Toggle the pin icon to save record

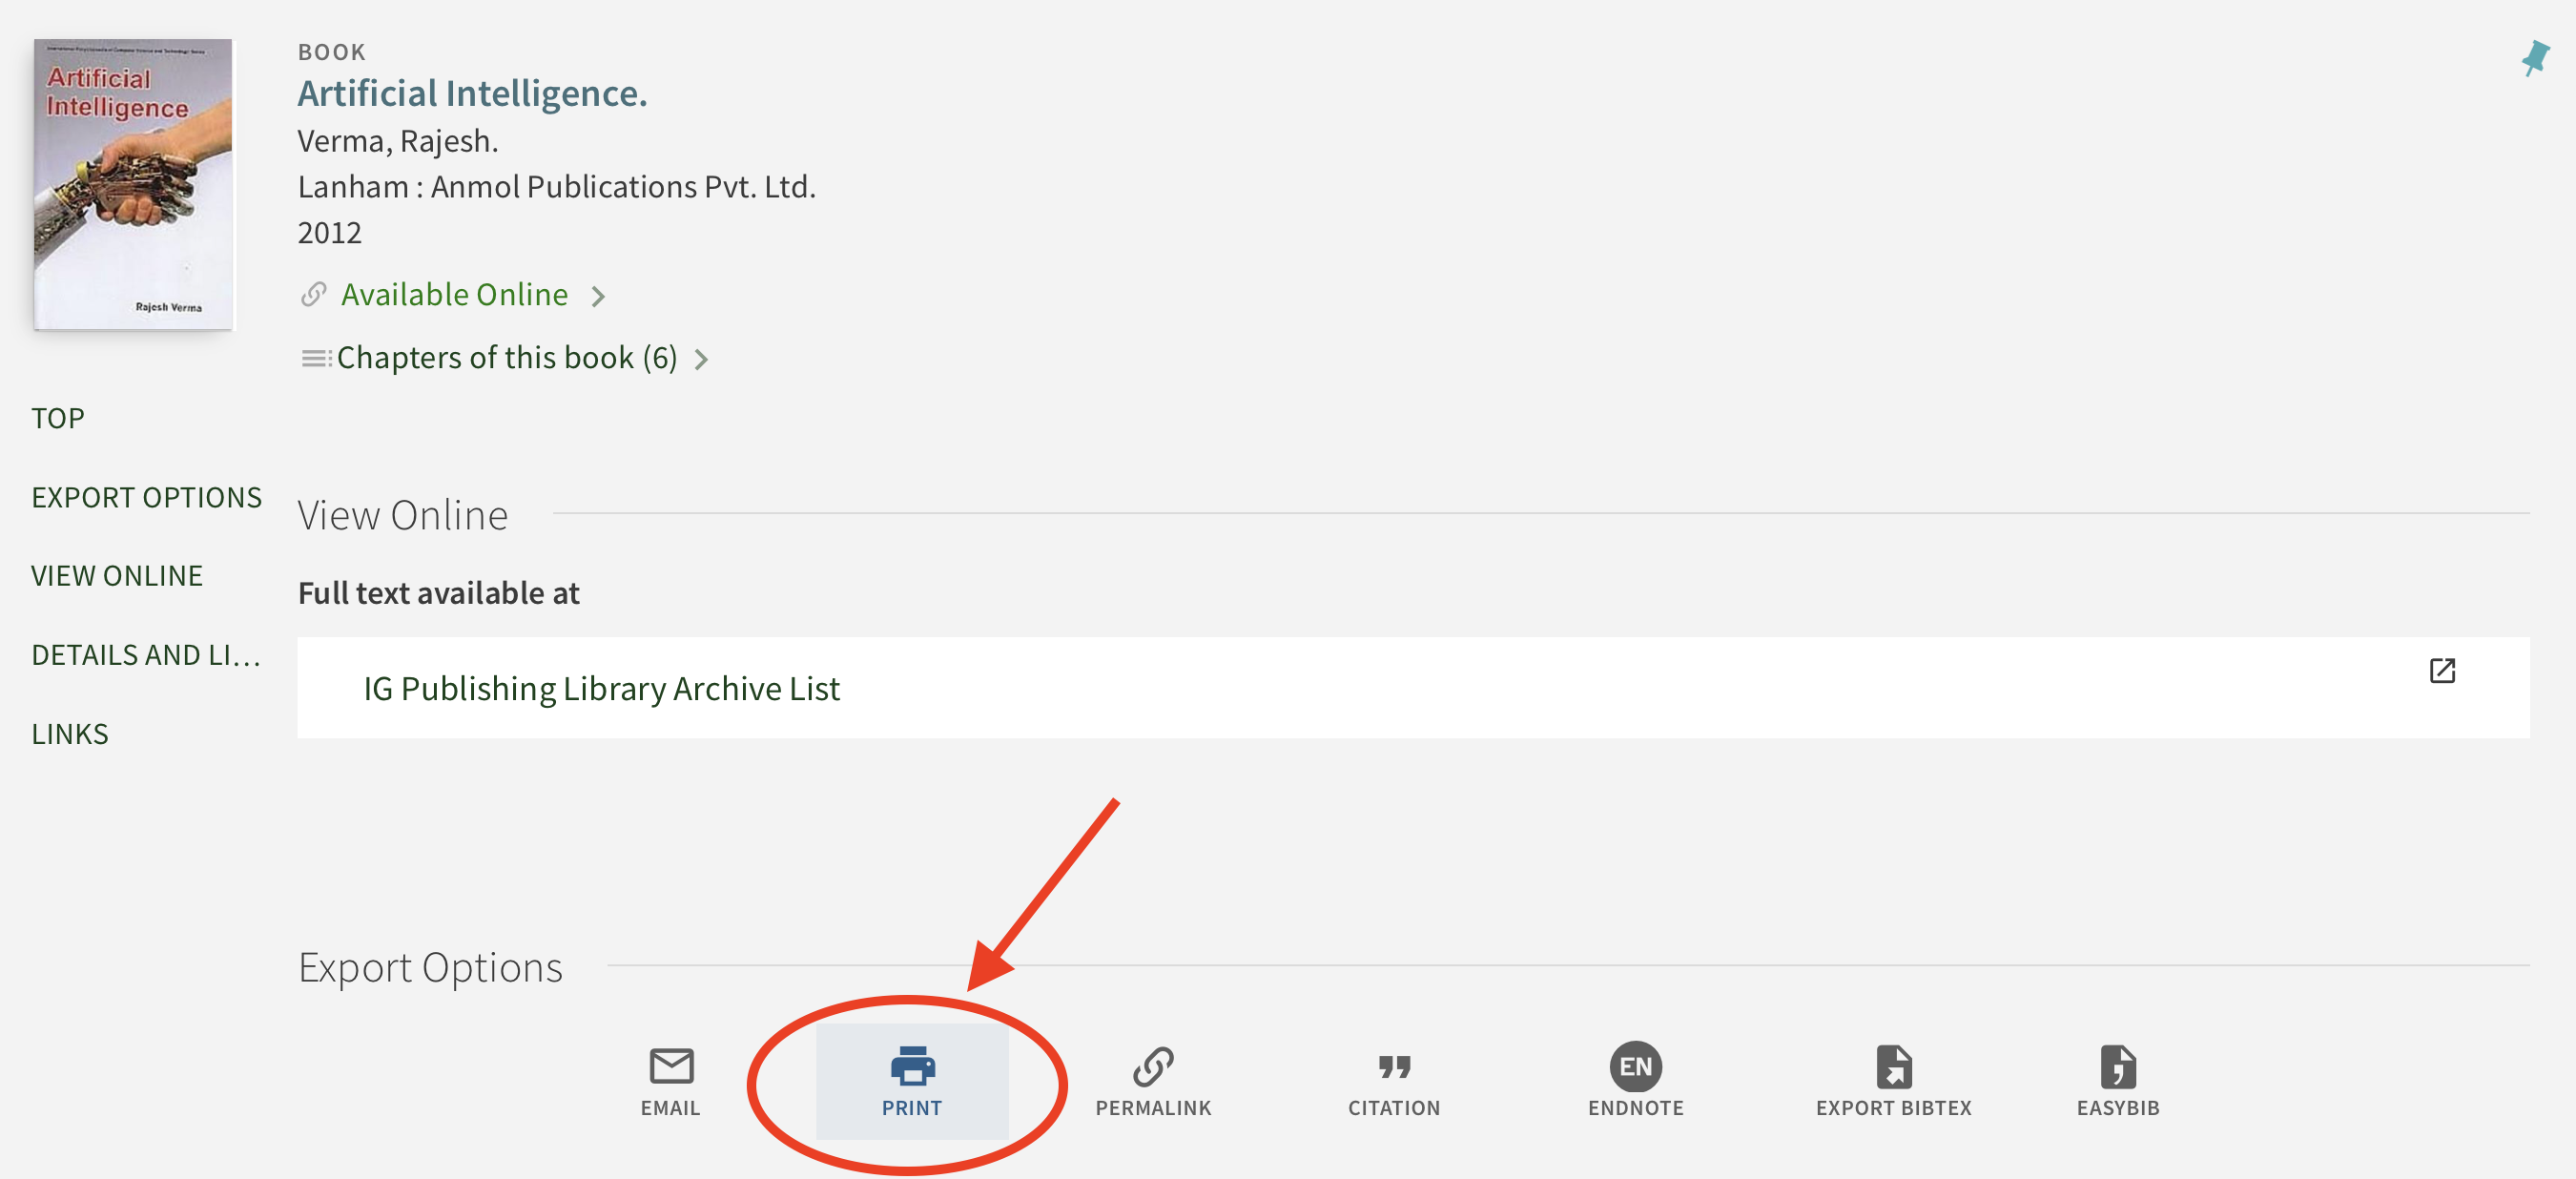(2534, 58)
